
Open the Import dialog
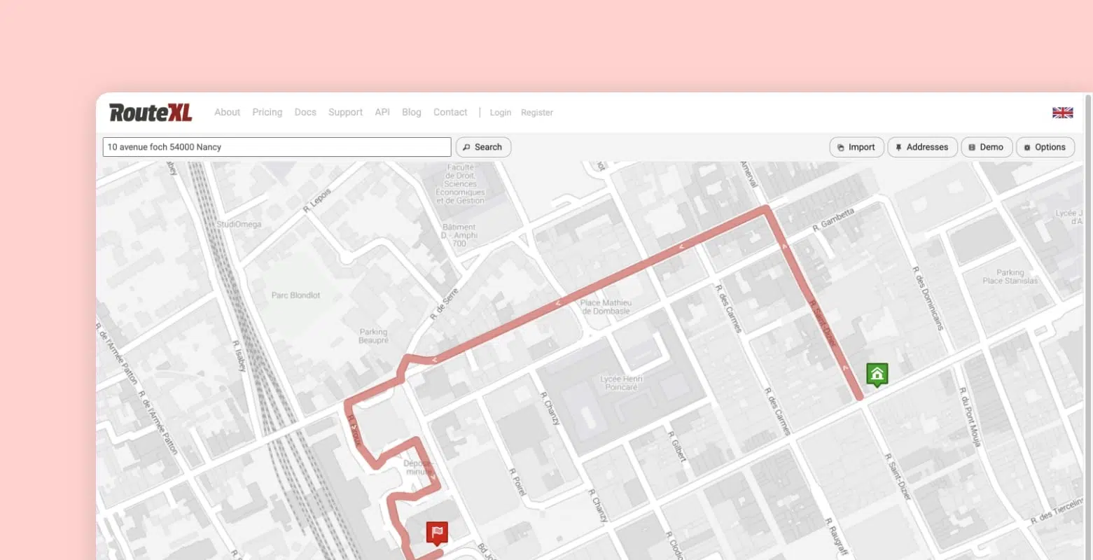click(856, 147)
